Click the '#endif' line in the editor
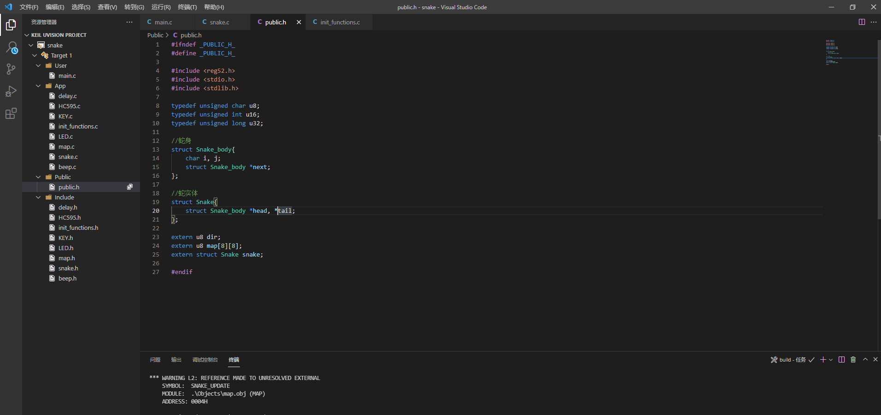The image size is (881, 415). [182, 272]
